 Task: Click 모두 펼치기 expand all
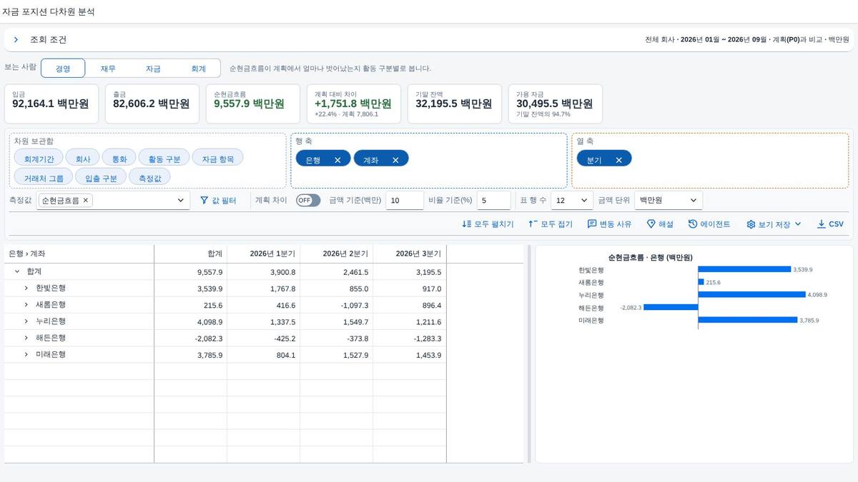tap(488, 224)
